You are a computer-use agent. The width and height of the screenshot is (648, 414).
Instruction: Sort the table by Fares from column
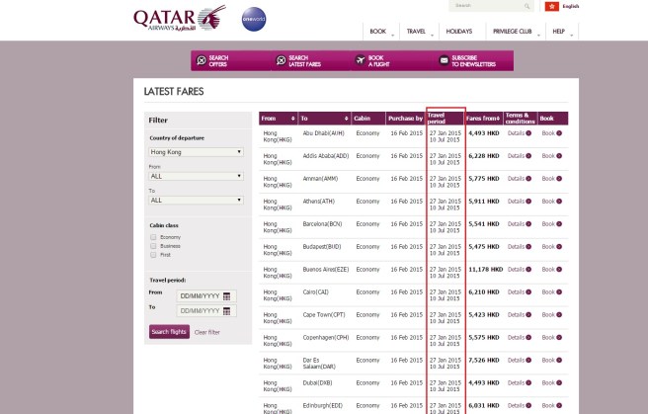(498, 119)
